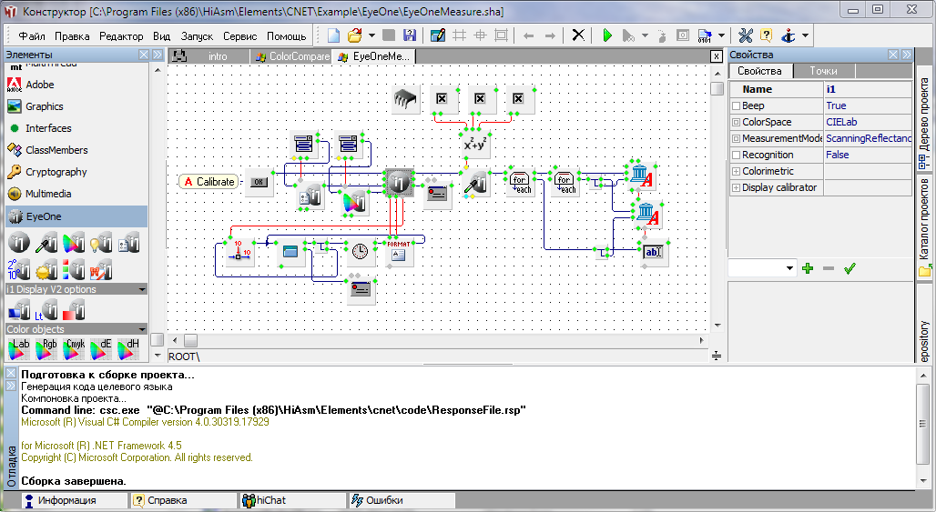Click the Save floppy disk icon
The width and height of the screenshot is (936, 512).
[409, 36]
